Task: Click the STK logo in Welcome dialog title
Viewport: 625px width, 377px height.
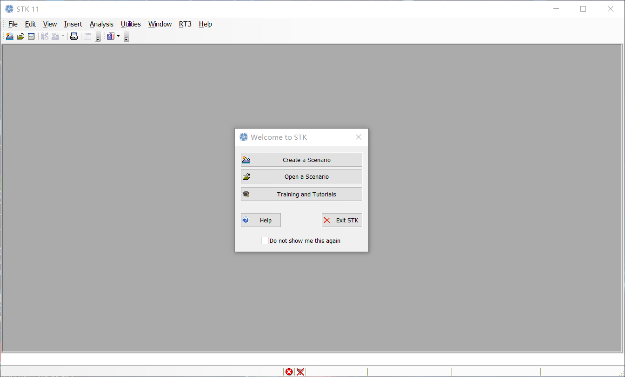Action: coord(244,137)
